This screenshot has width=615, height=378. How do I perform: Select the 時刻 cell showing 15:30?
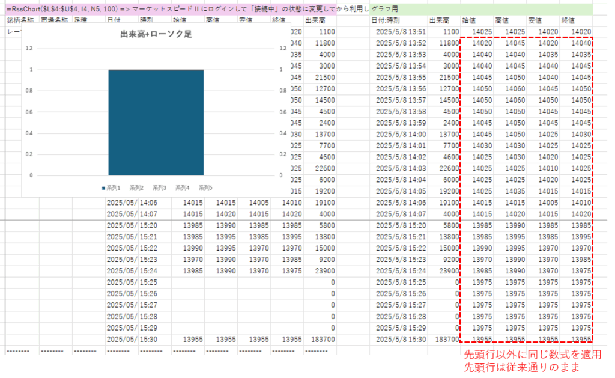point(154,339)
